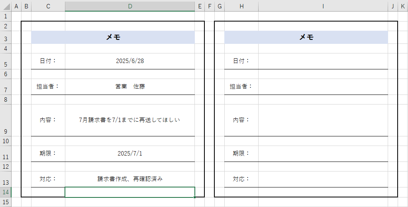
Task: Click the fill handle of cell D14
Action: click(195, 197)
